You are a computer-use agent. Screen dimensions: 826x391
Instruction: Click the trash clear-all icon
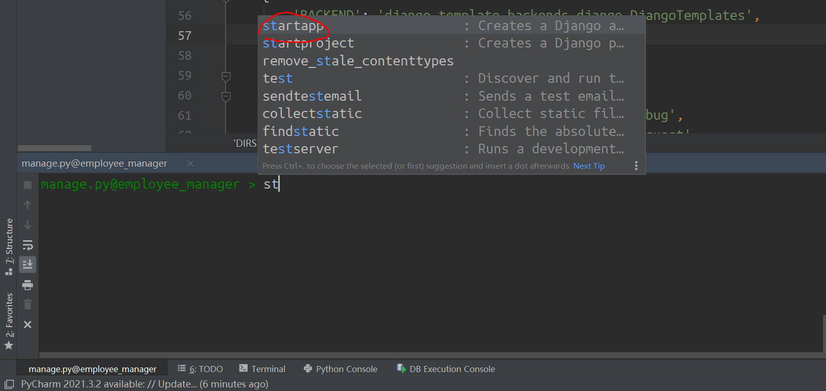[x=28, y=305]
